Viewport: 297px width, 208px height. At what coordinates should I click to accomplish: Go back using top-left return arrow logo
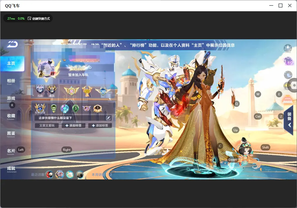tap(12, 44)
